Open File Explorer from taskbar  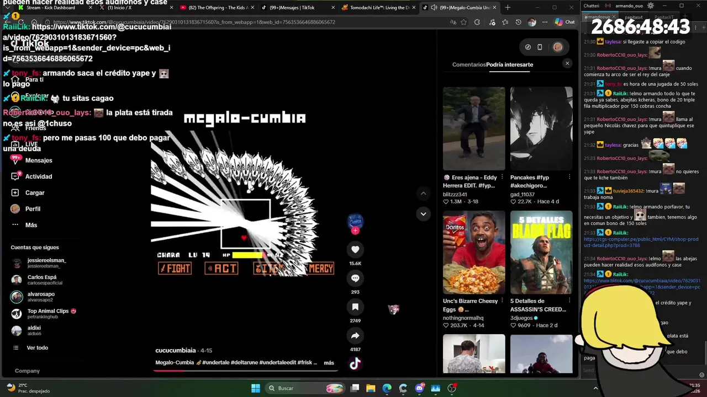click(371, 388)
